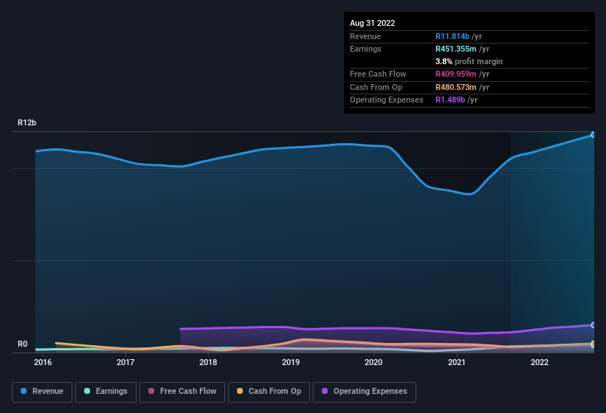The width and height of the screenshot is (606, 413).
Task: Click the Earnings label in tooltip
Action: coord(365,49)
